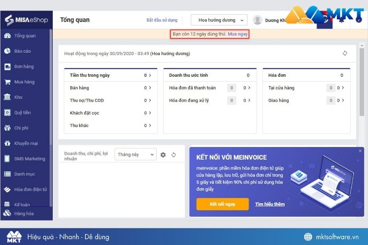Expand Khách đặt cọc arrow
Viewport: 368px width, 245px height.
click(150, 113)
